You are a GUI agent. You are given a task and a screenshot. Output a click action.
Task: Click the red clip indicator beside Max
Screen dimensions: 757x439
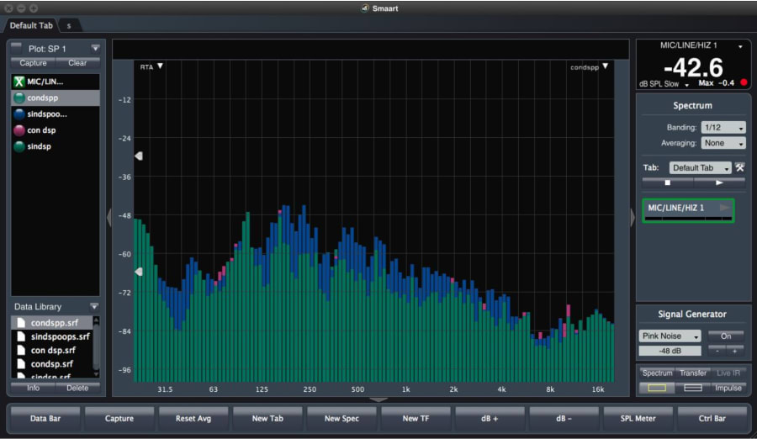click(743, 82)
